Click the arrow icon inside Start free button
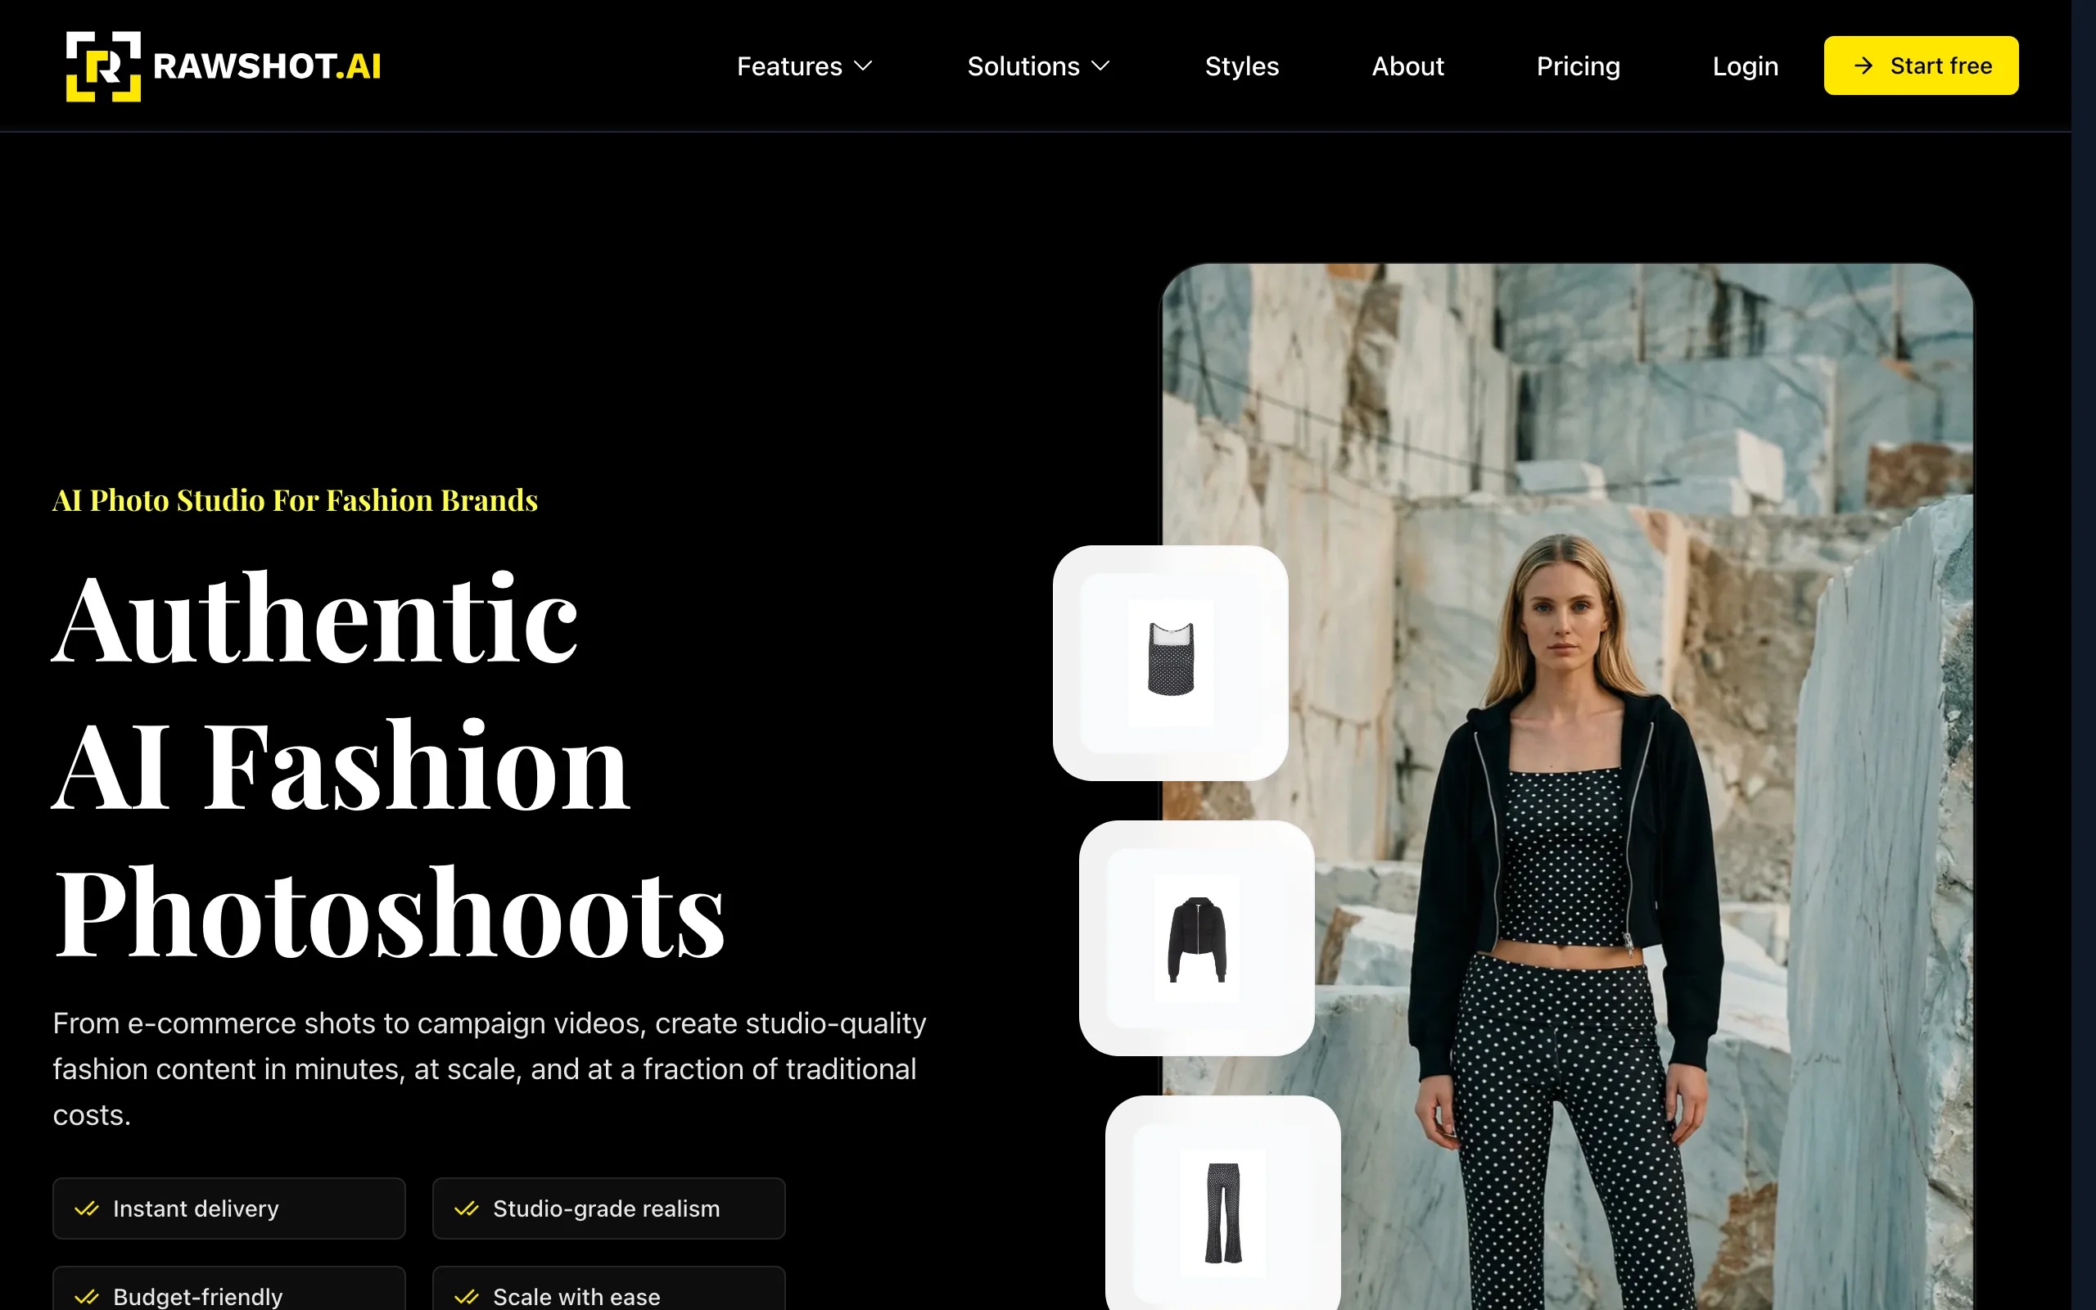2096x1310 pixels. tap(1862, 65)
